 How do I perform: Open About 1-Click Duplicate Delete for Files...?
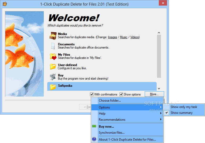point(127,140)
